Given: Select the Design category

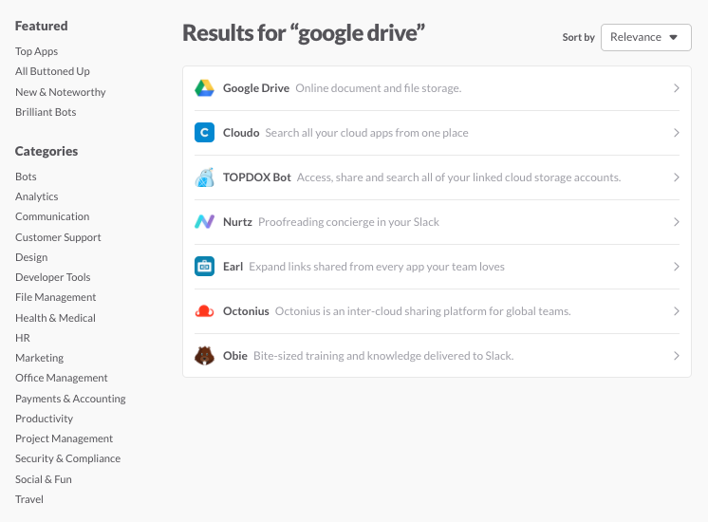Looking at the screenshot, I should [31, 257].
